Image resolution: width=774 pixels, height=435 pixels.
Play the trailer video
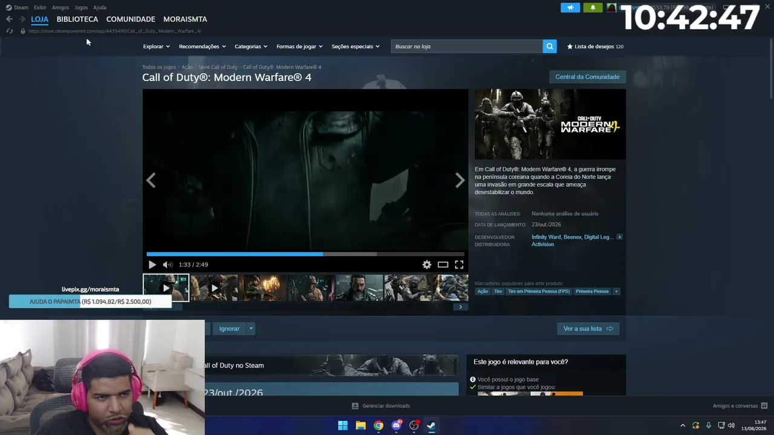tap(152, 265)
